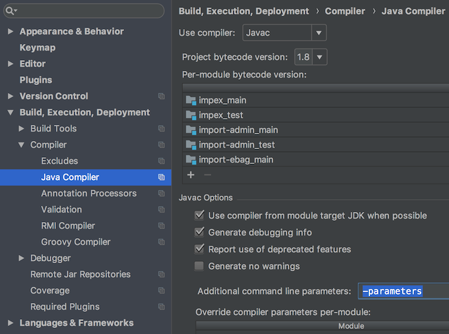This screenshot has height=334, width=449.
Task: Click Build, Execution, Deployment breadcrumb
Action: click(x=243, y=11)
